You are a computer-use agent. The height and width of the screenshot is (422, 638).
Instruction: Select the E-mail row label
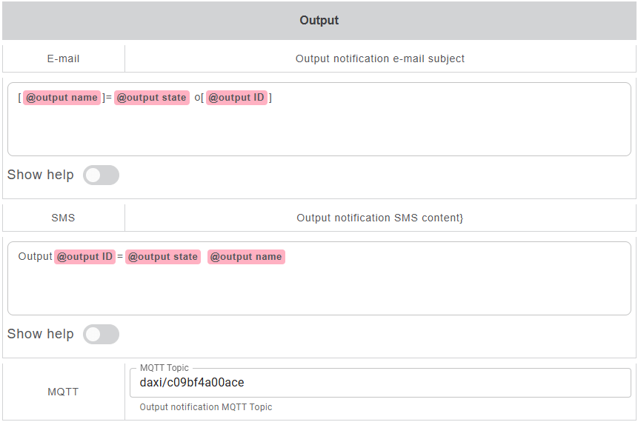(x=64, y=58)
